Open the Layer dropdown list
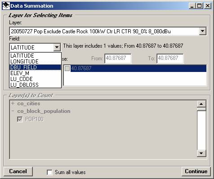The image size is (214, 179). (x=202, y=31)
